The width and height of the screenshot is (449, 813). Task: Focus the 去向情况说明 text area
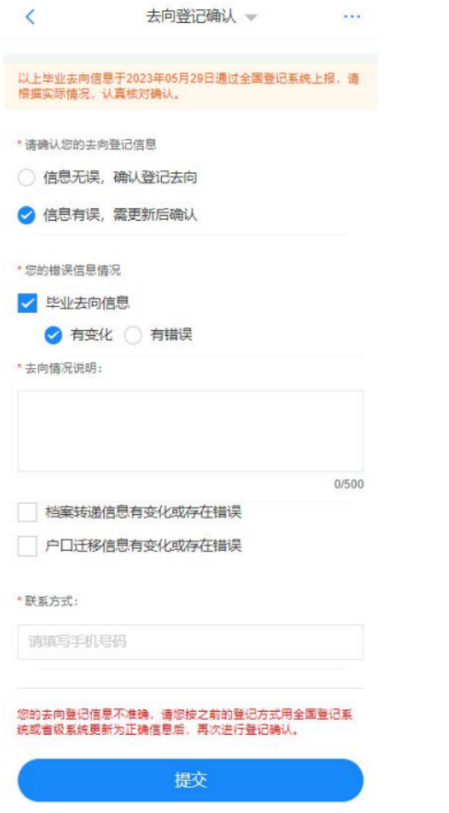190,430
